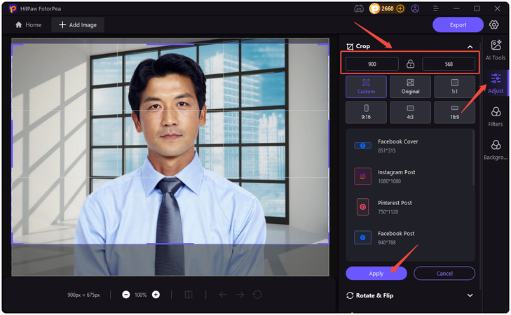This screenshot has height=315, width=511.
Task: Select the 16:9 crop ratio
Action: (454, 111)
